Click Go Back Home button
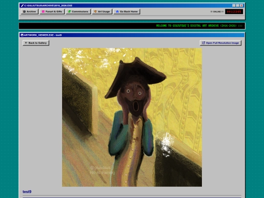 127,11
